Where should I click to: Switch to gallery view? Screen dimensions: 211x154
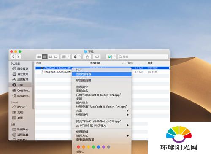click(56, 57)
